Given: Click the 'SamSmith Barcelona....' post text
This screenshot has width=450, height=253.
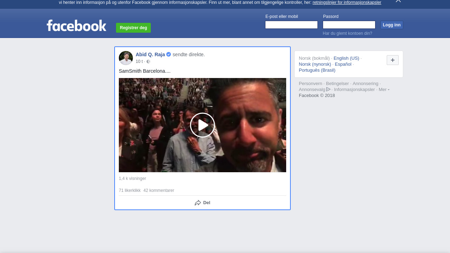Looking at the screenshot, I should click(x=145, y=71).
